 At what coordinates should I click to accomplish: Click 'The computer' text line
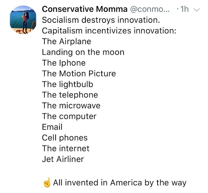pos(69,117)
